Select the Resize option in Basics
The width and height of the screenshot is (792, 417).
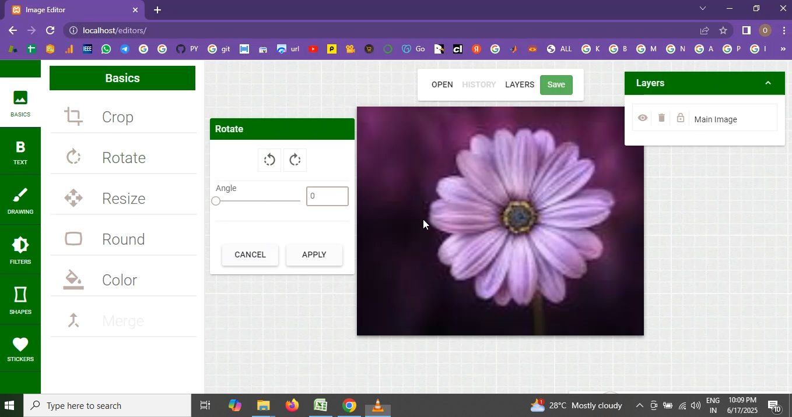[122, 199]
